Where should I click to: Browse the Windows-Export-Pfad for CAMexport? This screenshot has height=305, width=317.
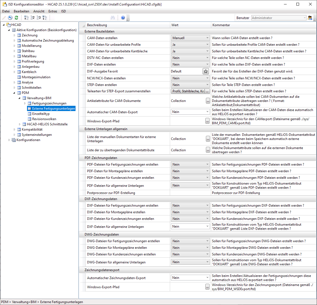(207, 121)
